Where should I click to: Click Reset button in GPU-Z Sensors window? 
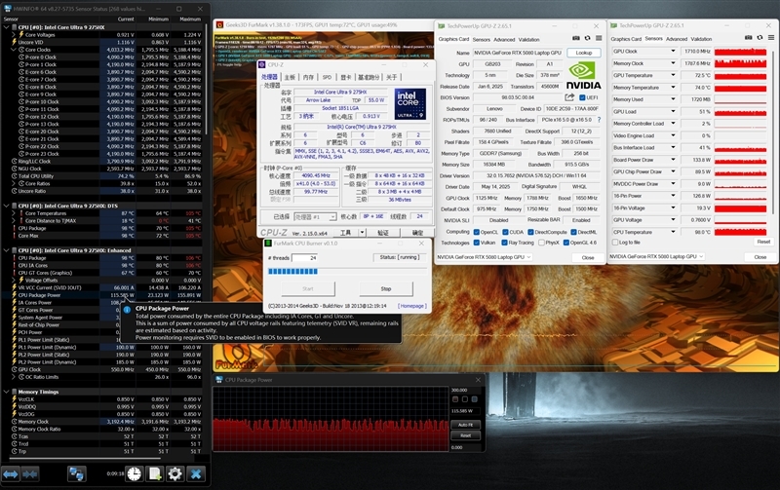tap(763, 242)
